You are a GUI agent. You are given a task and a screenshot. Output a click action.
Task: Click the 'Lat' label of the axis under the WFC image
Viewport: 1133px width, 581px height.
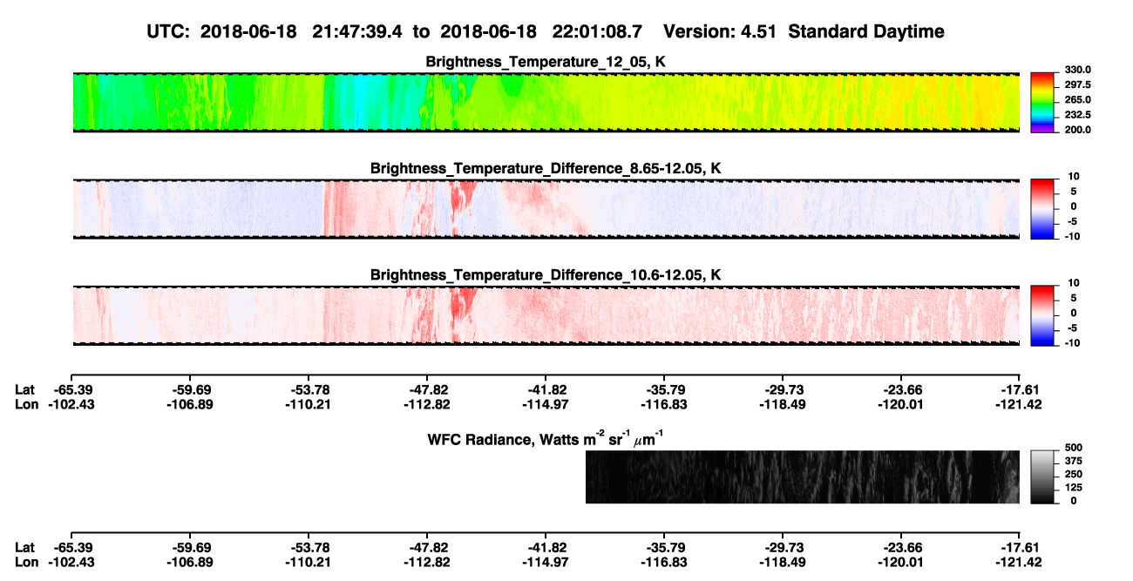[24, 547]
